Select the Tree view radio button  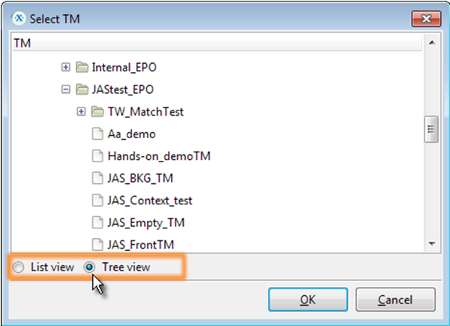[89, 267]
